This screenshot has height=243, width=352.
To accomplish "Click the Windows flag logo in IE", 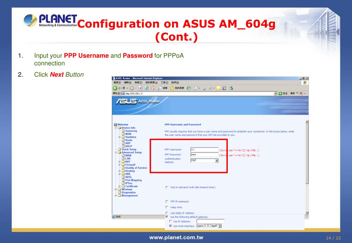I will pyautogui.click(x=305, y=82).
